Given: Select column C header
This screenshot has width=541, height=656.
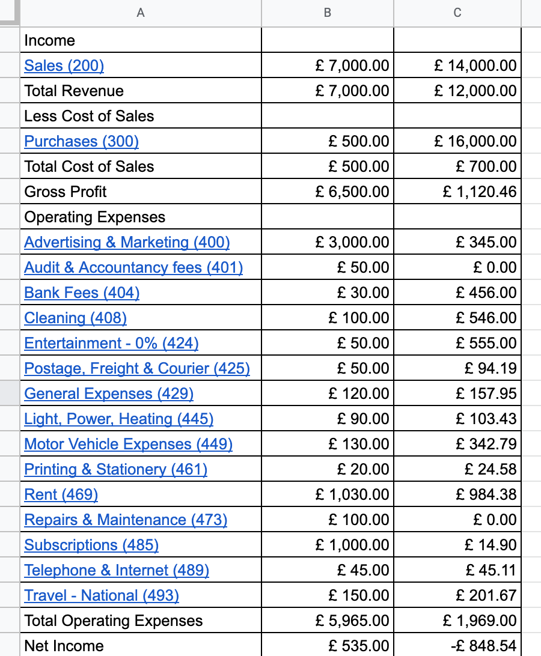Looking at the screenshot, I should tap(457, 13).
